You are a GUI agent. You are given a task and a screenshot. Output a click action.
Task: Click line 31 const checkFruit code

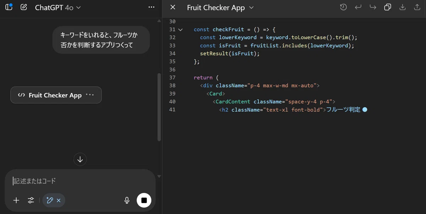point(235,29)
